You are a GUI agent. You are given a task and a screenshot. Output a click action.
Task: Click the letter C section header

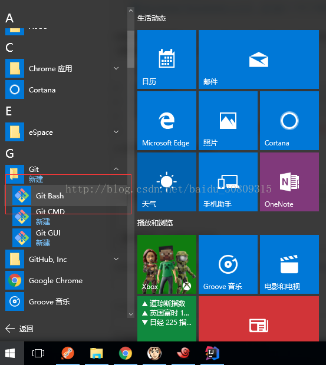[9, 48]
